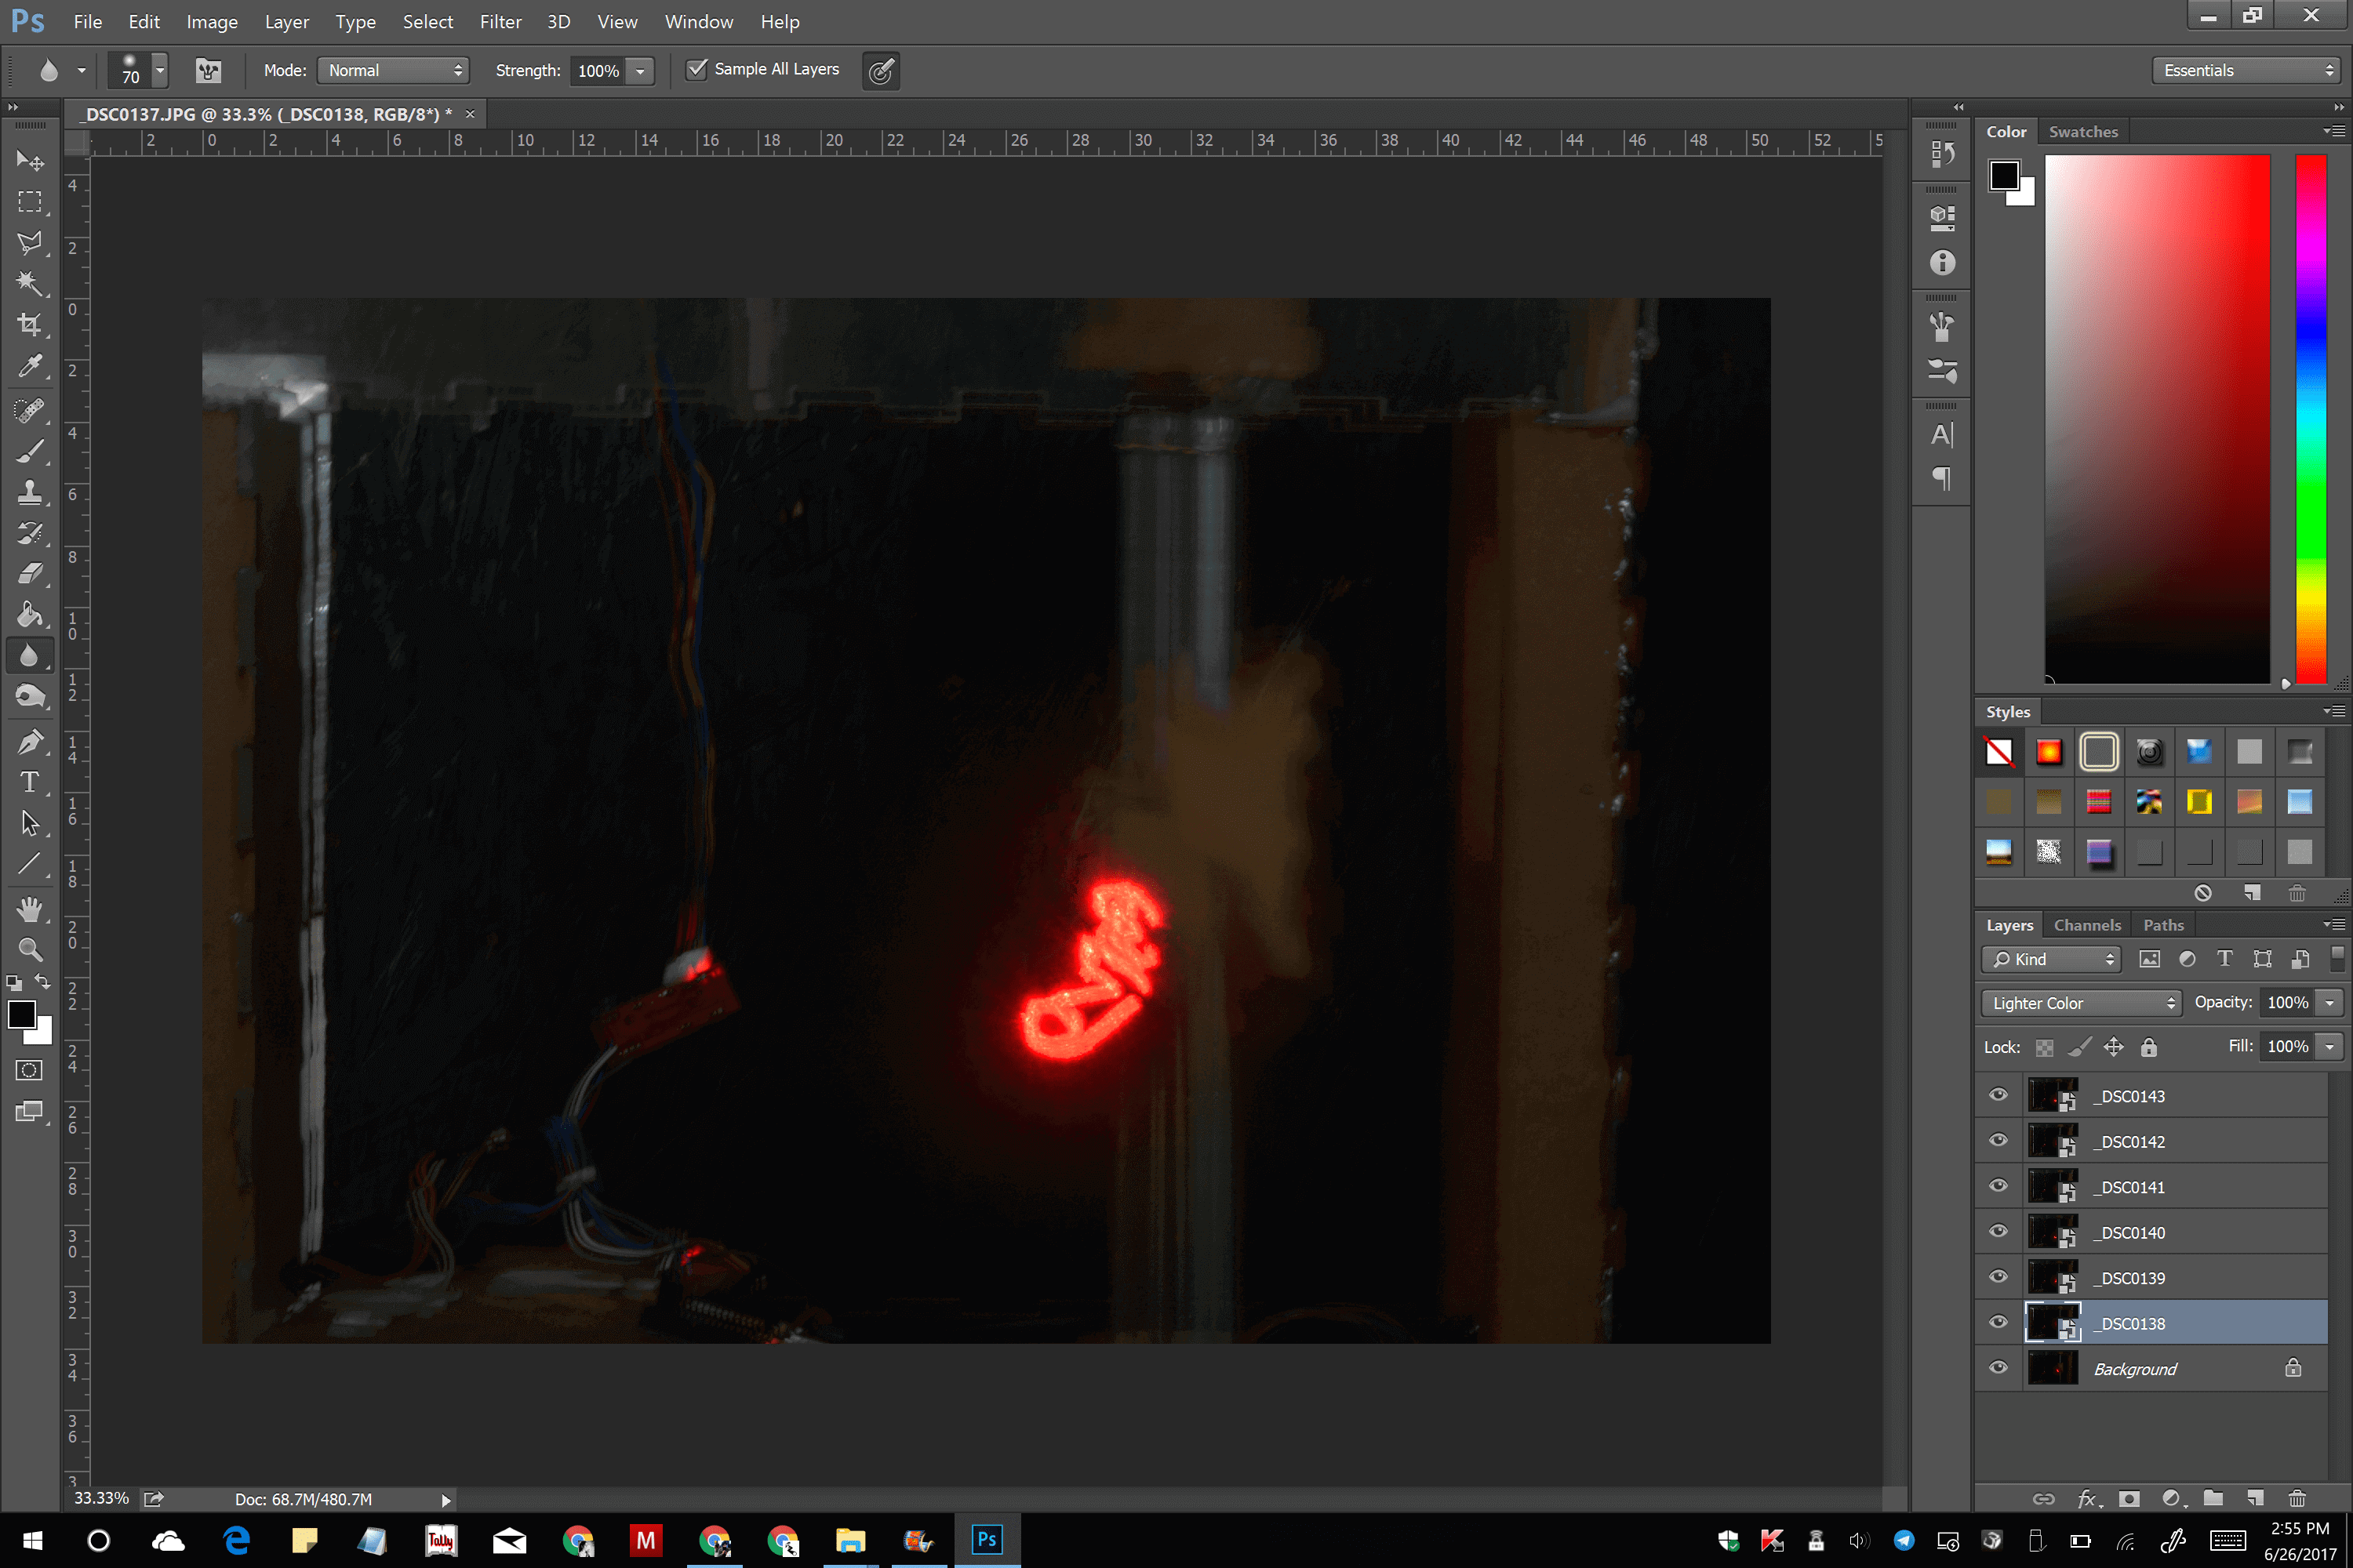Create new group folder icon
The width and height of the screenshot is (2353, 1568).
(2213, 1498)
